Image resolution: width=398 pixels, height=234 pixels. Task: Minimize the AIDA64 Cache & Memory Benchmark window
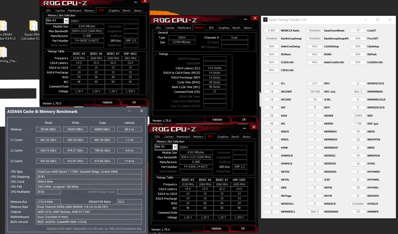130,111
